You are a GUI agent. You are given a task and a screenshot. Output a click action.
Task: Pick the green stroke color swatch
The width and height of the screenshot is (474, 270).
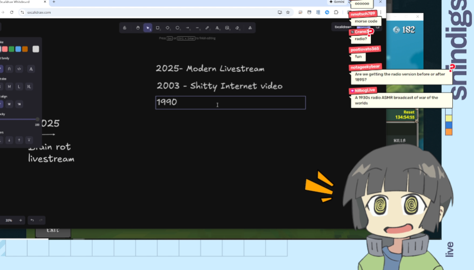12,49
